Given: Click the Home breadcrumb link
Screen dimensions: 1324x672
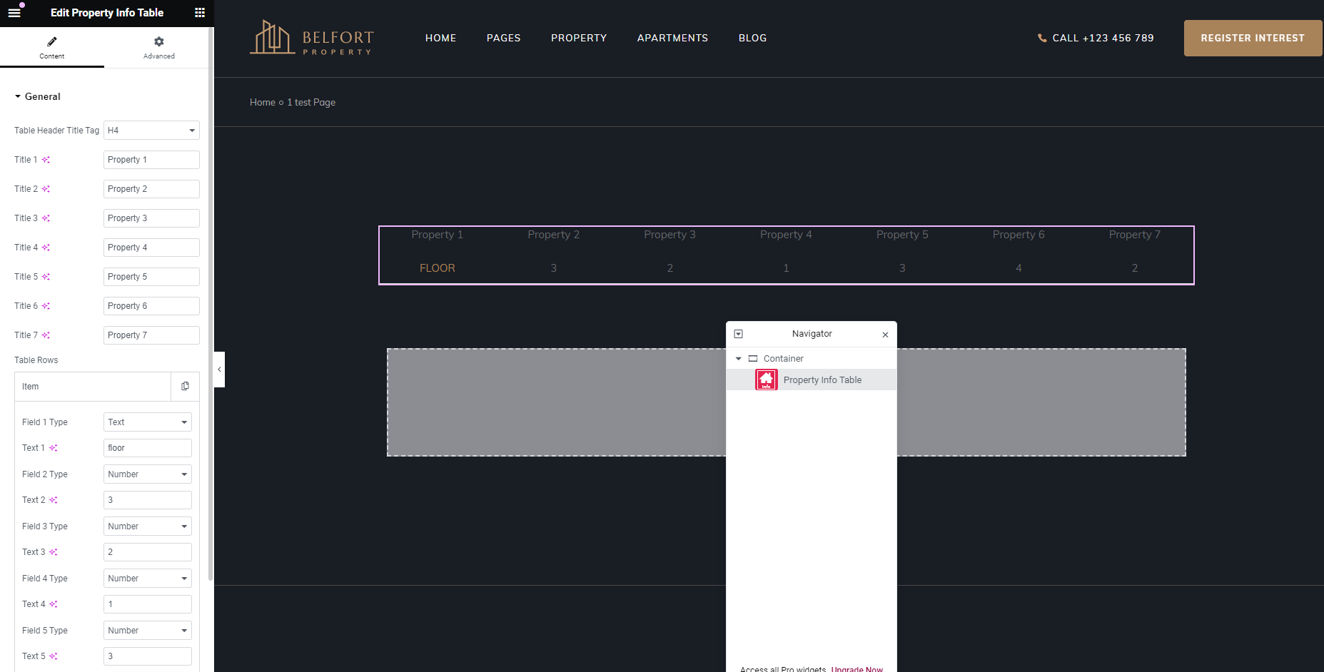Looking at the screenshot, I should tap(263, 102).
